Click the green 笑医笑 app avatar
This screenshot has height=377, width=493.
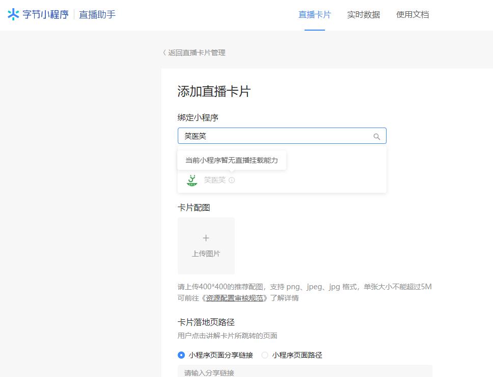(x=192, y=180)
